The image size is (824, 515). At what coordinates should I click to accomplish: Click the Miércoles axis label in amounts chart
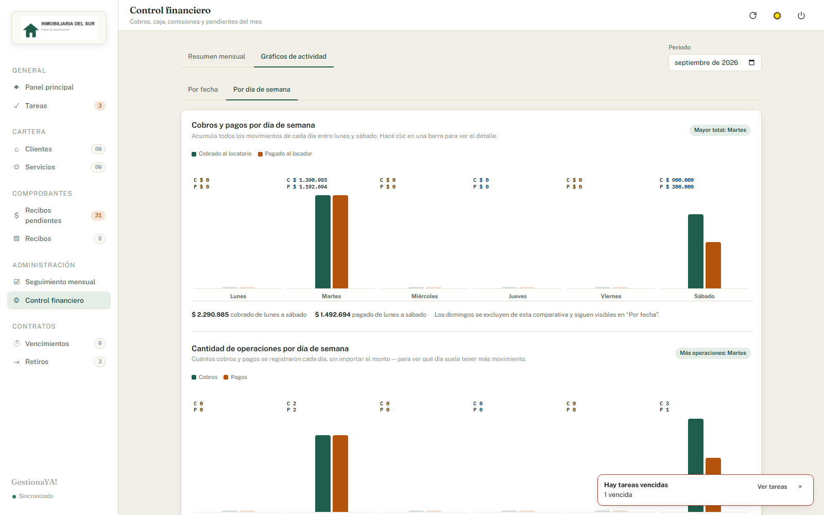(424, 296)
